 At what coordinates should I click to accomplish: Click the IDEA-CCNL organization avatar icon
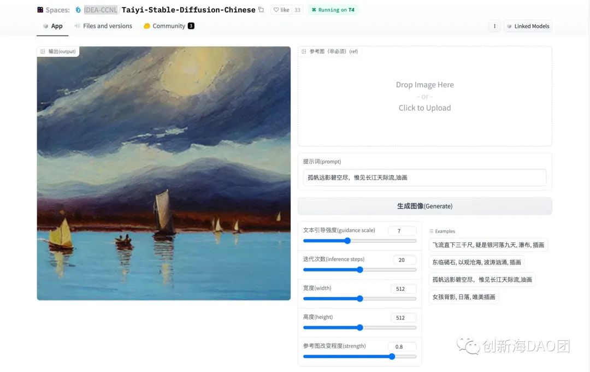pyautogui.click(x=78, y=10)
